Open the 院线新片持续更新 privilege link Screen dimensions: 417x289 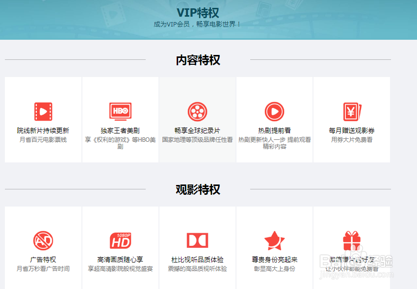[x=43, y=131]
